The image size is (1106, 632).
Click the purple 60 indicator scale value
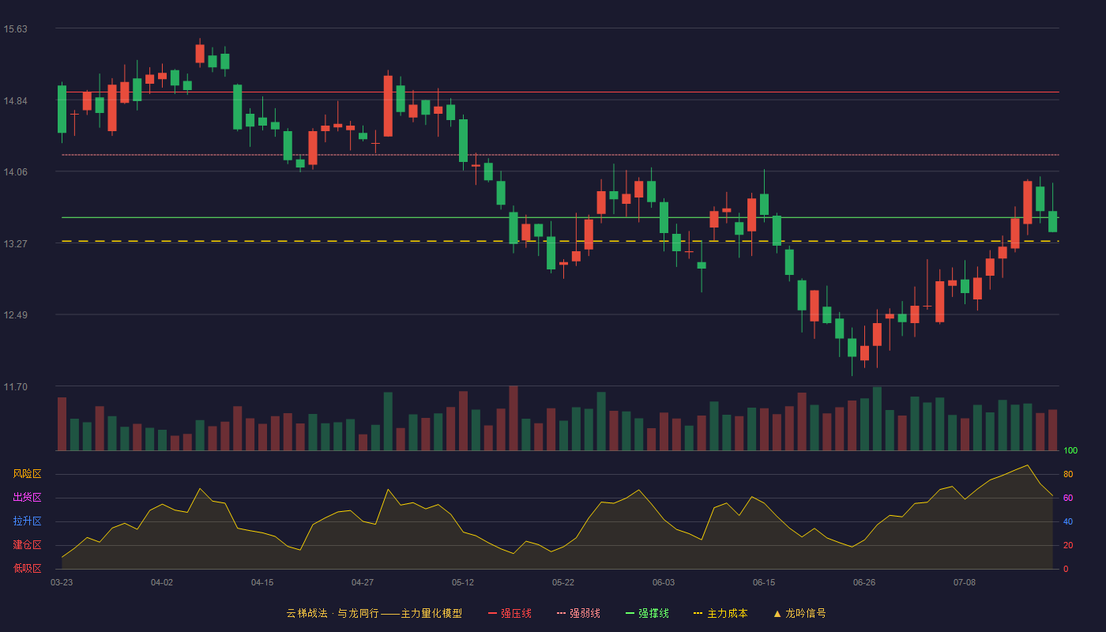pos(1068,498)
